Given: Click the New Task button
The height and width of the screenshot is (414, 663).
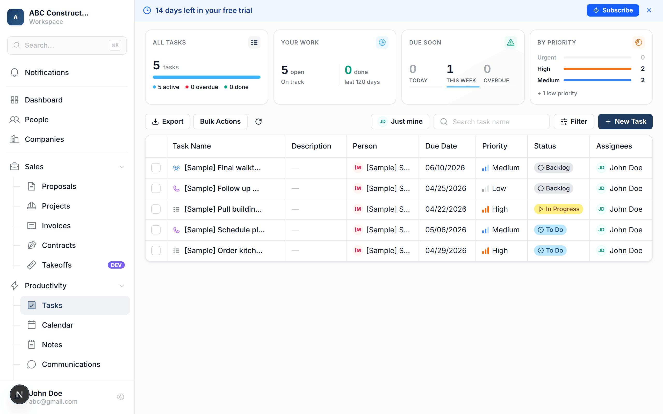Looking at the screenshot, I should coord(625,122).
